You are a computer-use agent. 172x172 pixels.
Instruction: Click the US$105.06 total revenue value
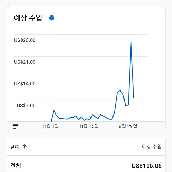pyautogui.click(x=147, y=166)
